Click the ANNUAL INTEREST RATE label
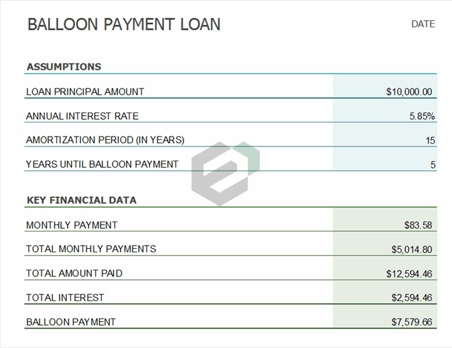Image resolution: width=452 pixels, height=348 pixels. coord(82,116)
